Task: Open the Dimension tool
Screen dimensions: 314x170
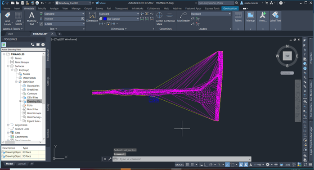Action: tap(92, 17)
